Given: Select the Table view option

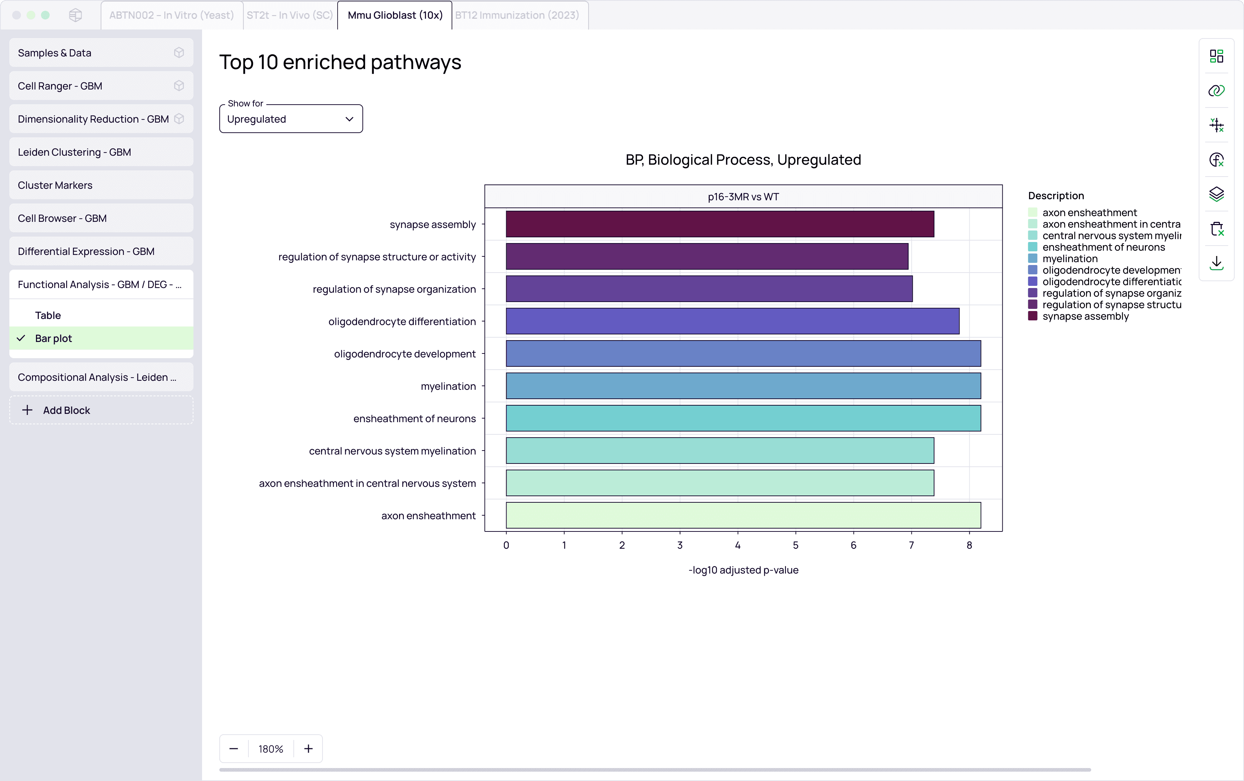Looking at the screenshot, I should click(x=48, y=315).
